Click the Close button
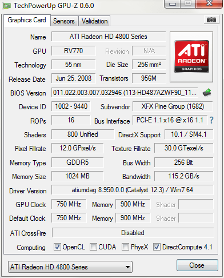The height and width of the screenshot is (278, 224). point(197,265)
